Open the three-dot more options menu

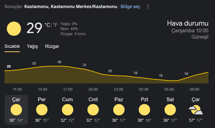(x=148, y=7)
